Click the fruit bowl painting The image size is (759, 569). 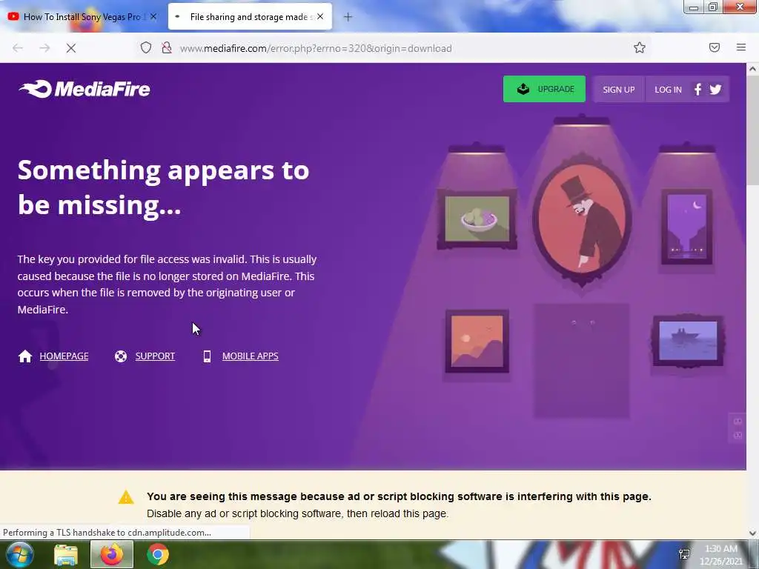pyautogui.click(x=477, y=219)
